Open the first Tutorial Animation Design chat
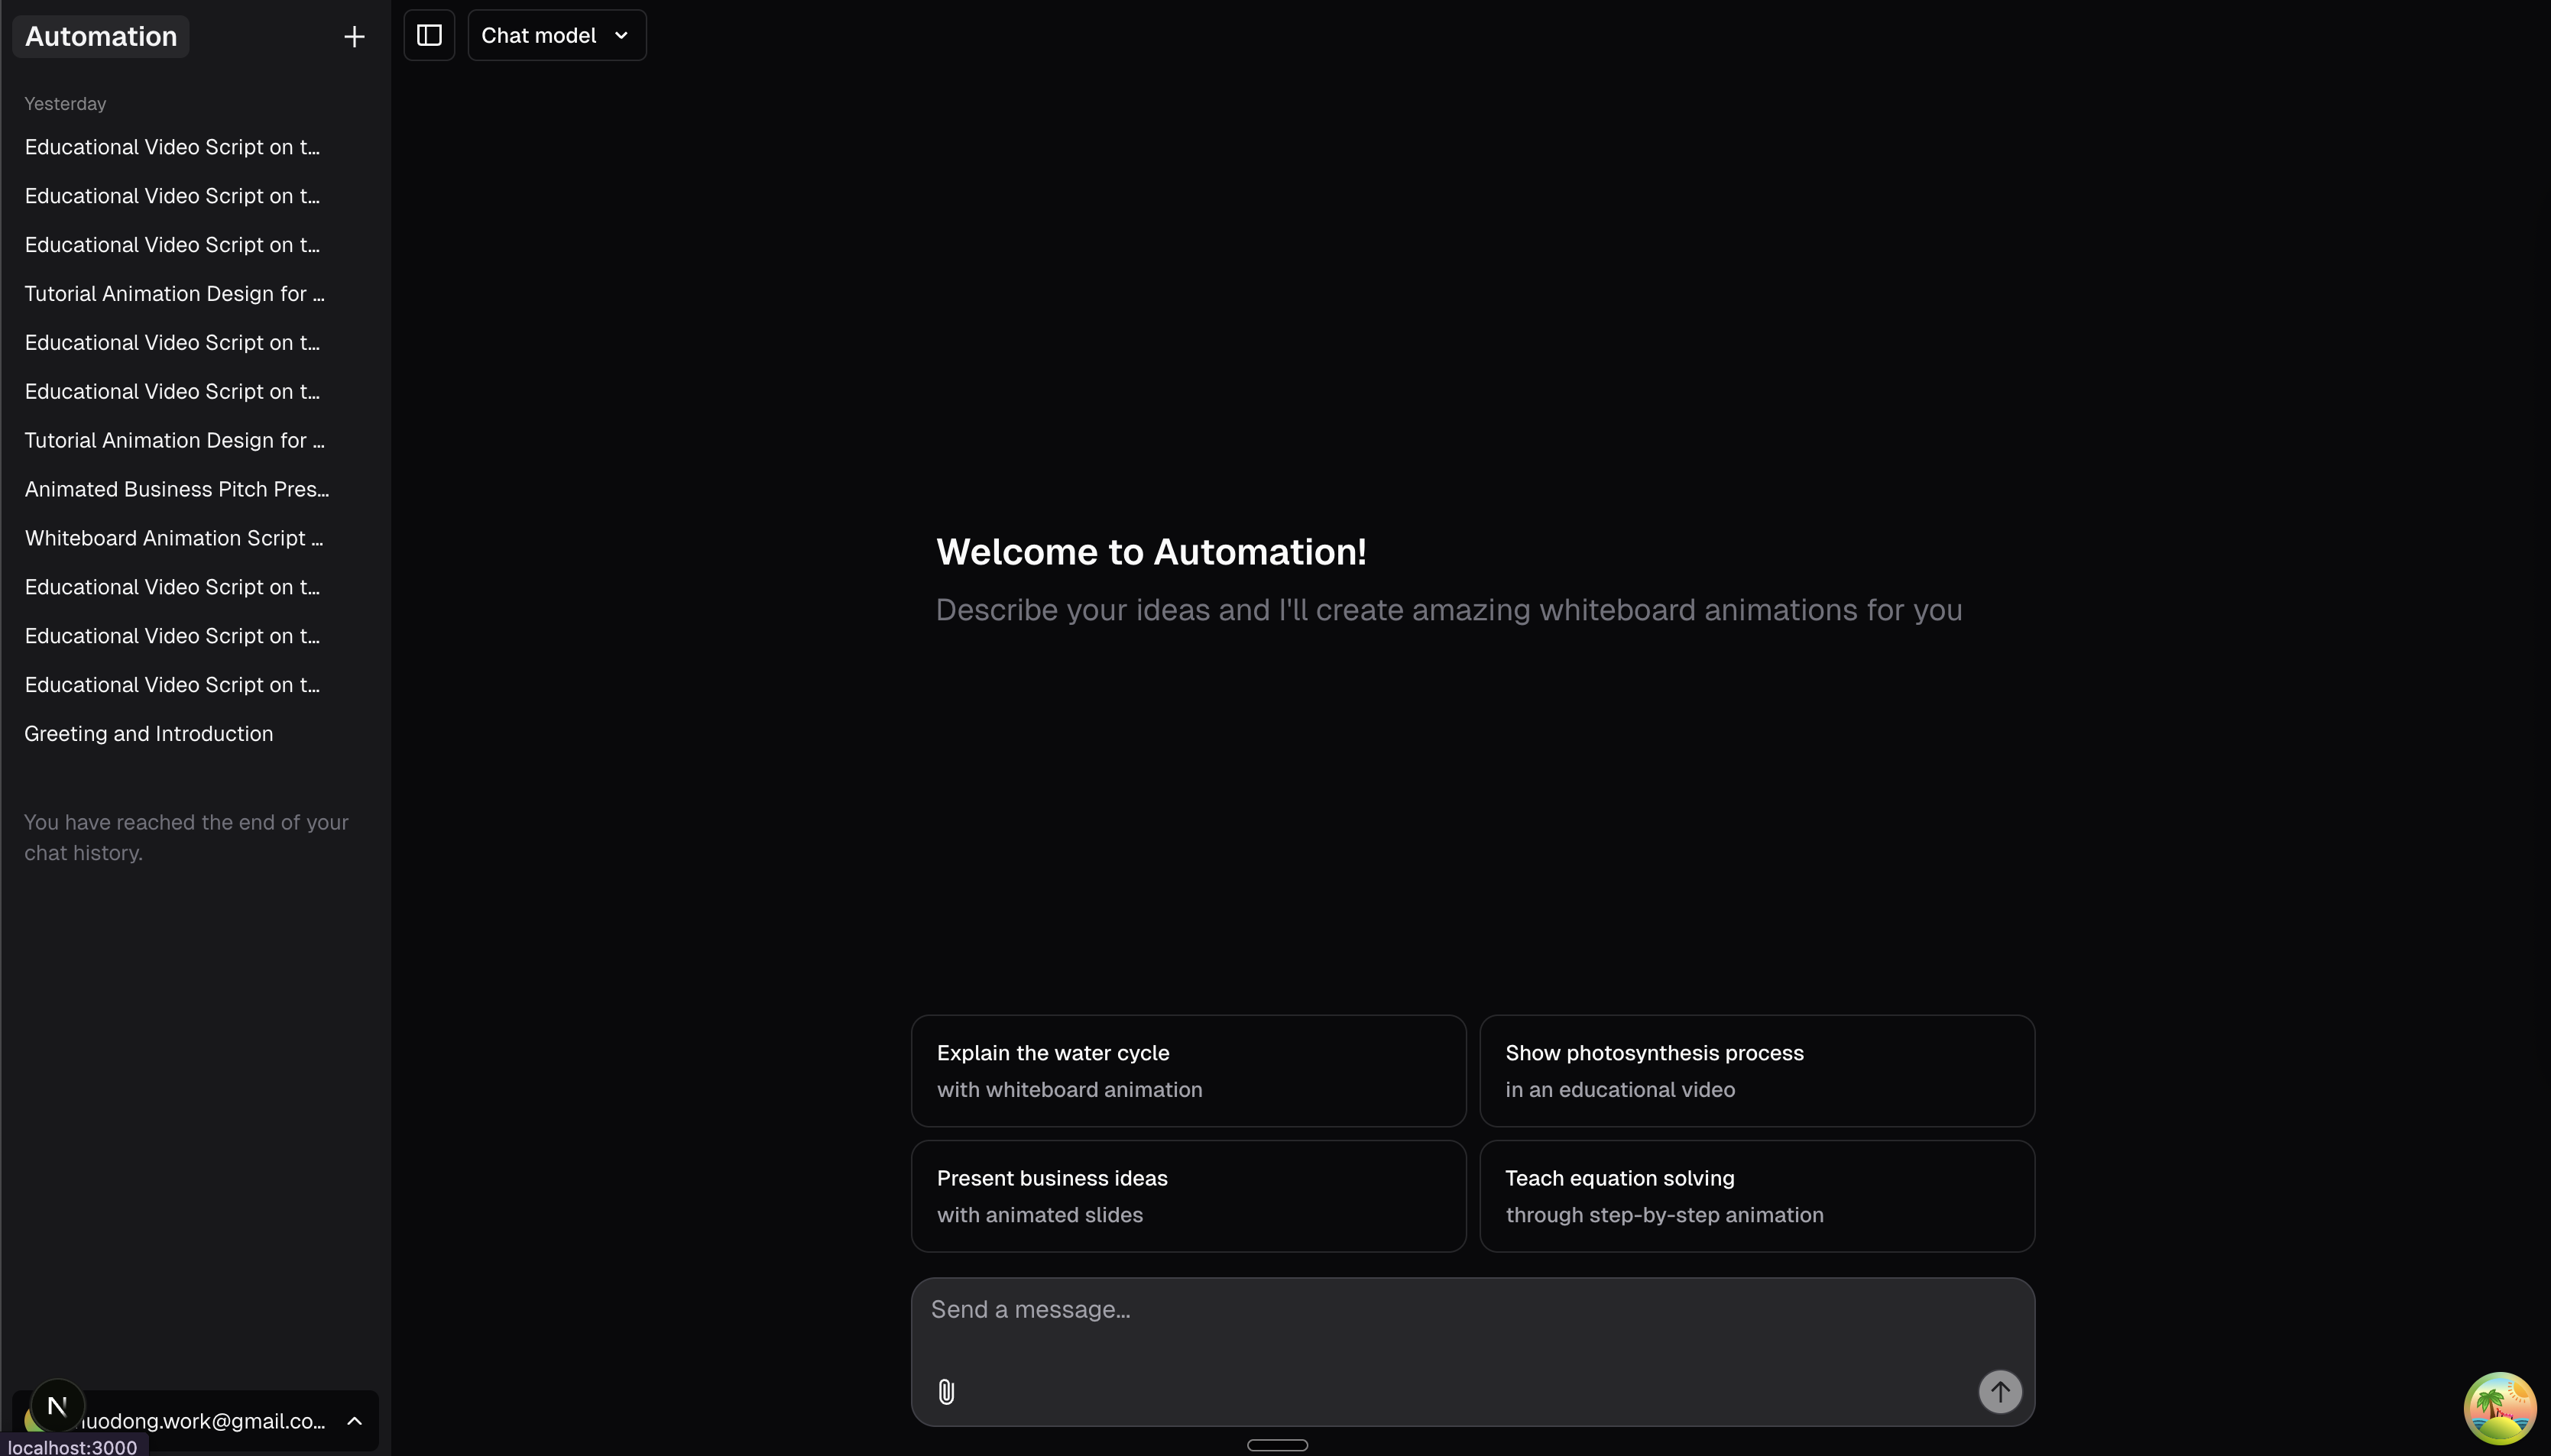Viewport: 2551px width, 1456px height. pyautogui.click(x=174, y=294)
